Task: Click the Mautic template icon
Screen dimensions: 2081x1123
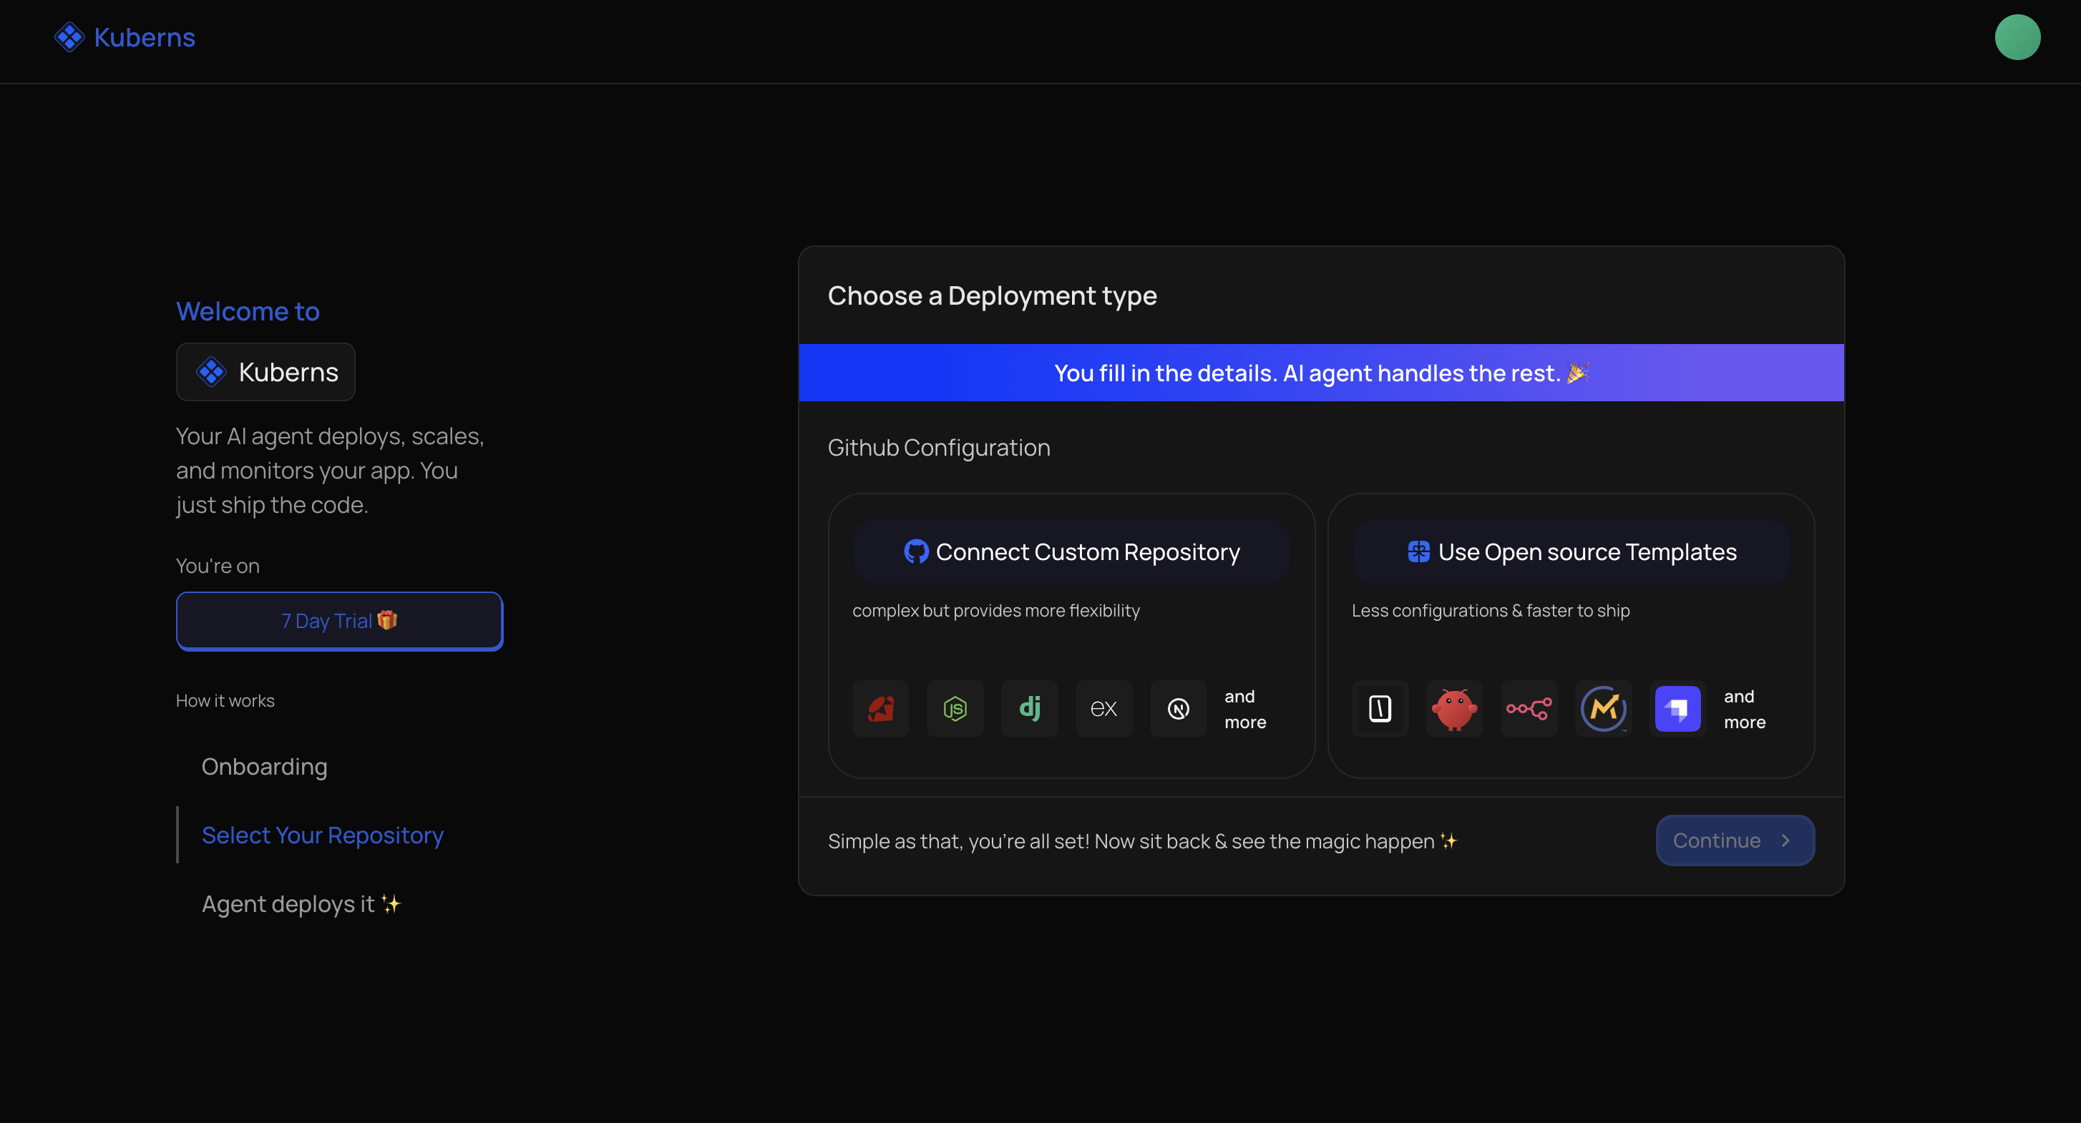Action: pyautogui.click(x=1604, y=709)
